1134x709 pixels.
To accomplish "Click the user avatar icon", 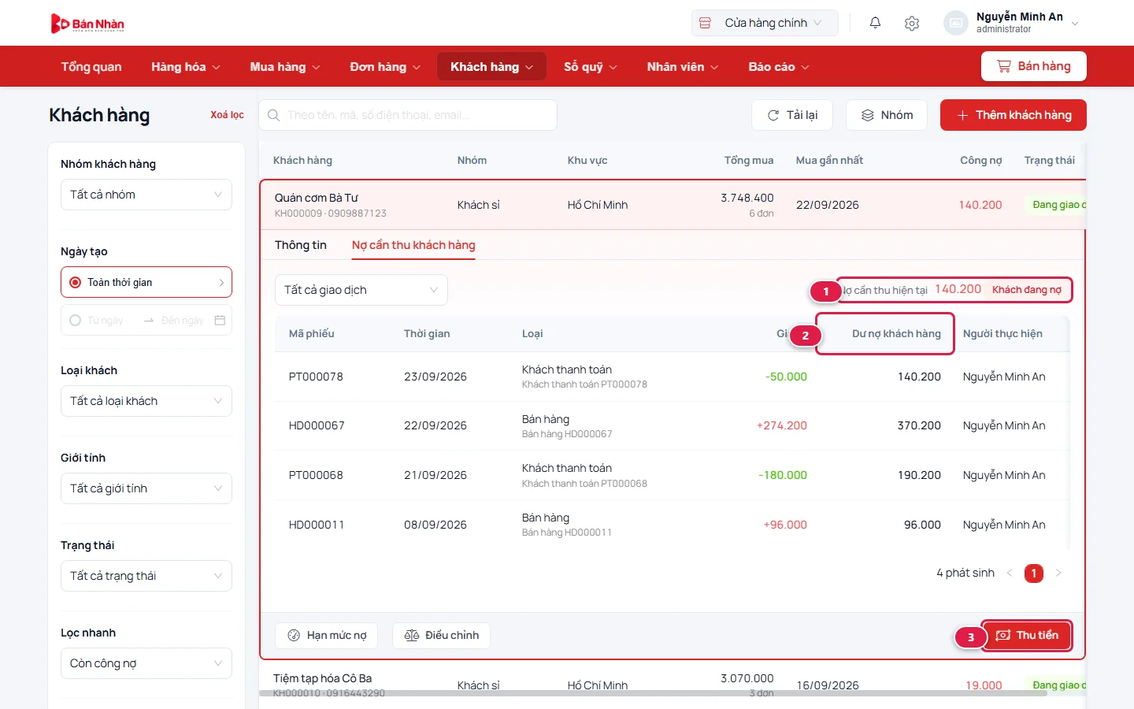I will point(955,23).
